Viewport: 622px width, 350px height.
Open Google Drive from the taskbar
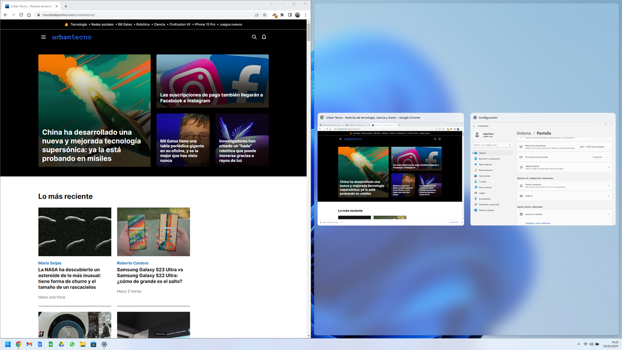pos(61,344)
